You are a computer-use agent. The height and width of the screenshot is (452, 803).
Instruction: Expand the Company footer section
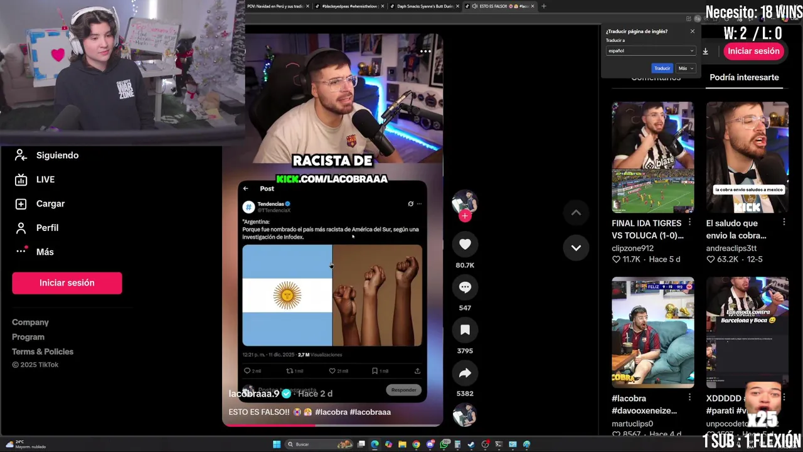tap(30, 322)
